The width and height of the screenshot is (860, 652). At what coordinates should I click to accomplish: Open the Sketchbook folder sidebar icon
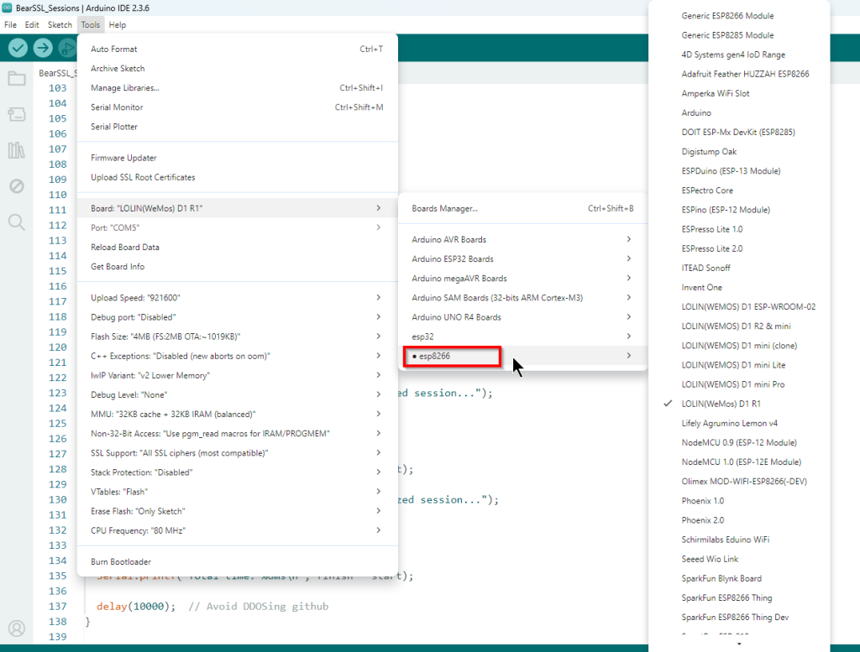click(x=16, y=79)
